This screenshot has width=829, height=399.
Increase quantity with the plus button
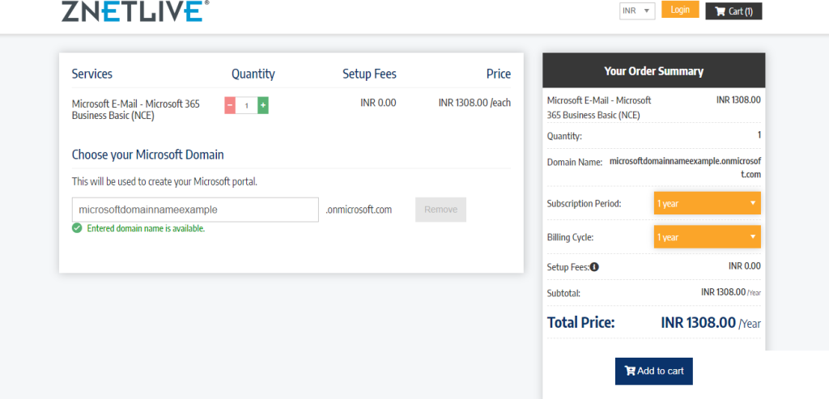click(263, 105)
